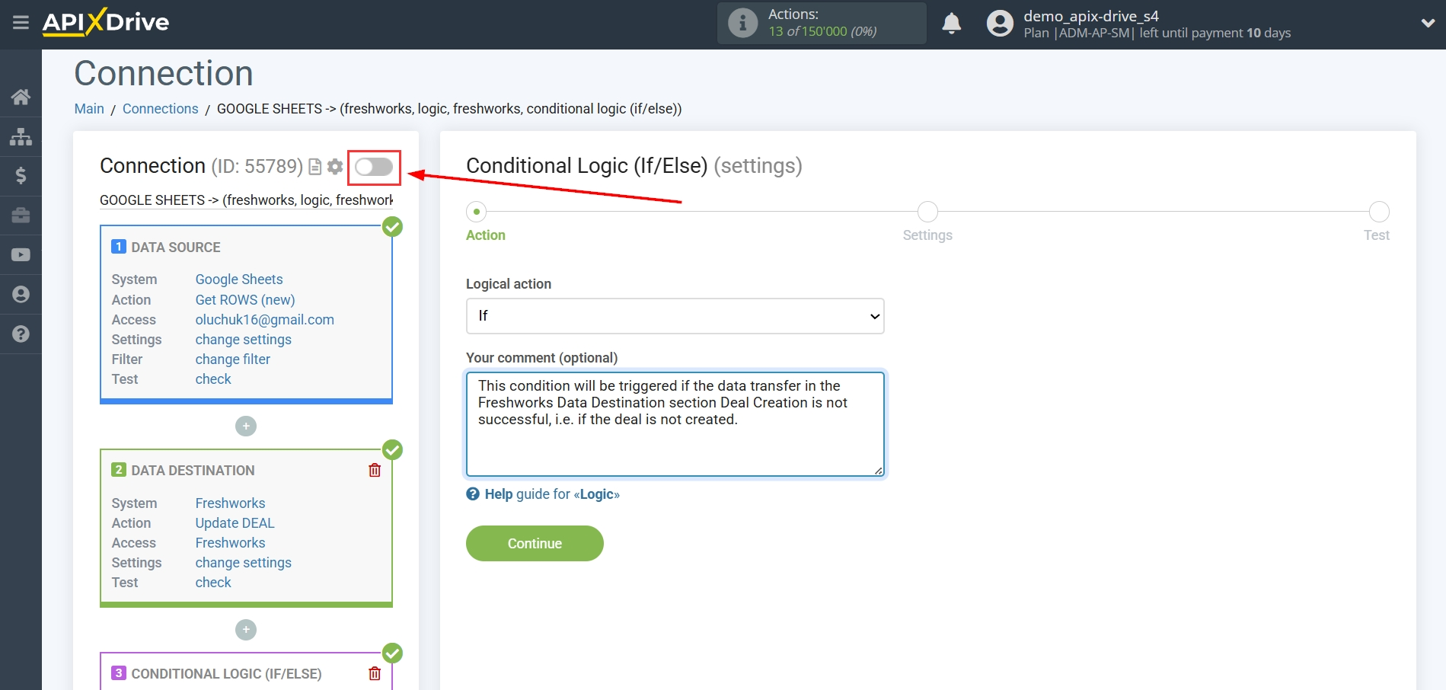Click the user avatar icon

point(1000,24)
